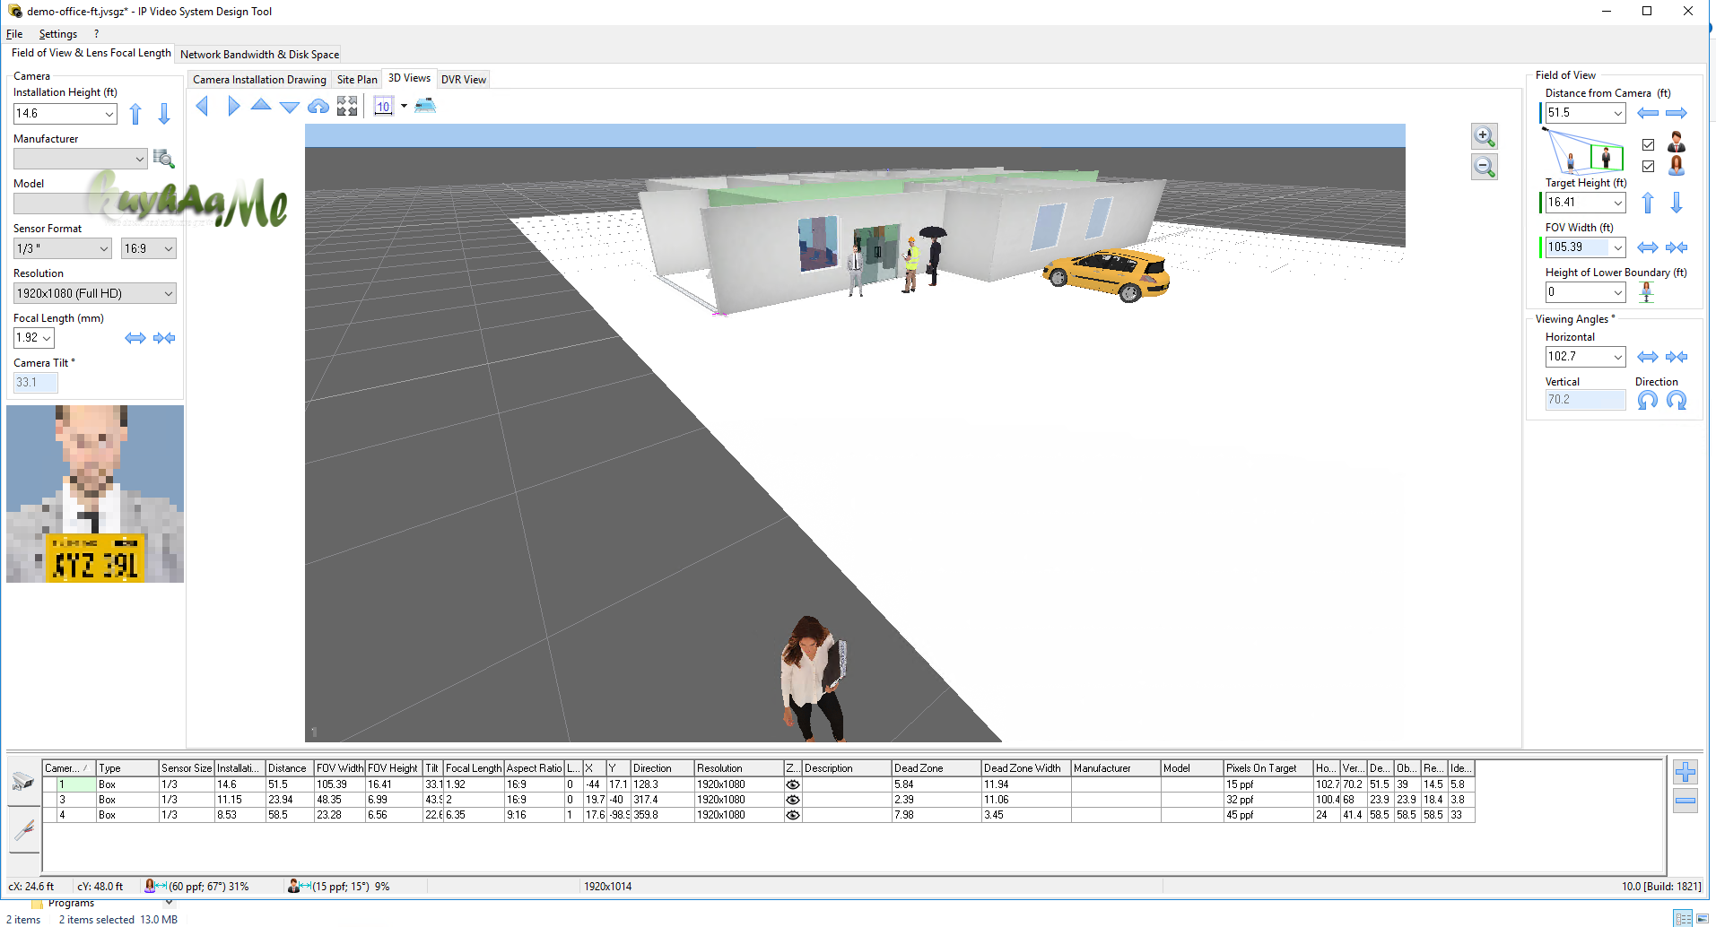Open the FOV Width 105.39 dropdown
Screen dimensions: 1716x927
1618,247
